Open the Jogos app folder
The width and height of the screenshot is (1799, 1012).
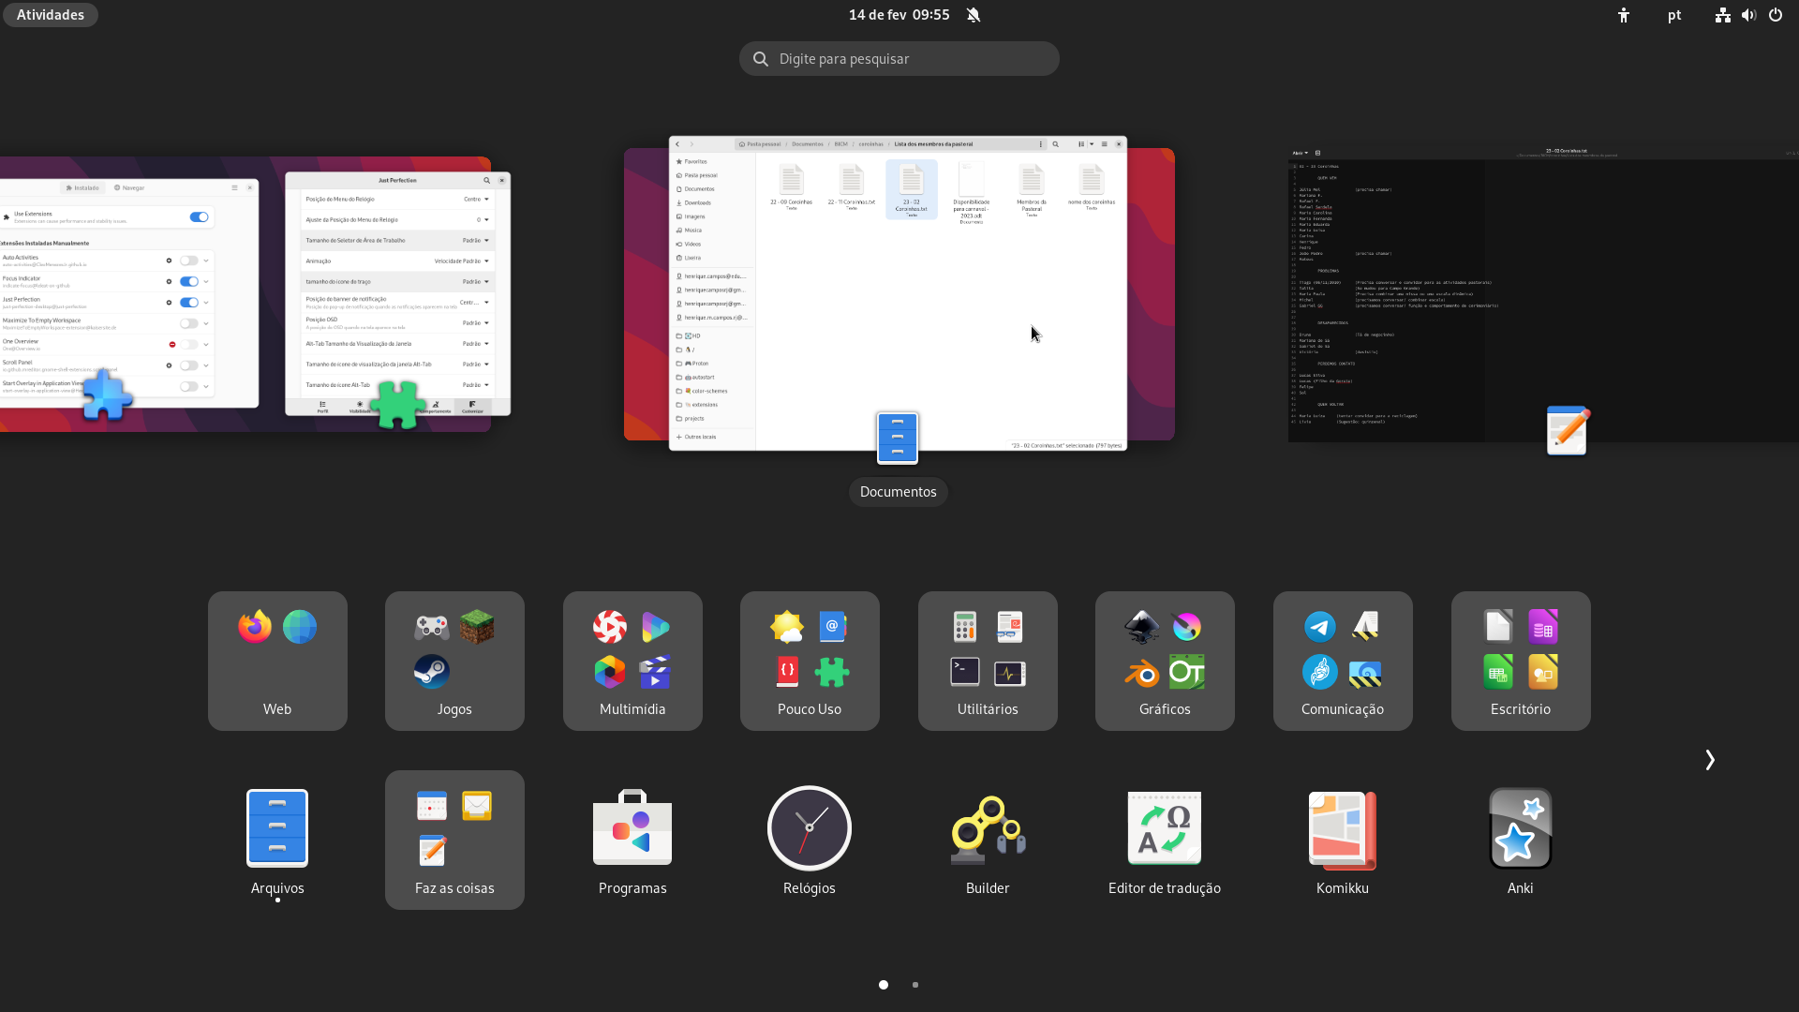[x=454, y=661]
